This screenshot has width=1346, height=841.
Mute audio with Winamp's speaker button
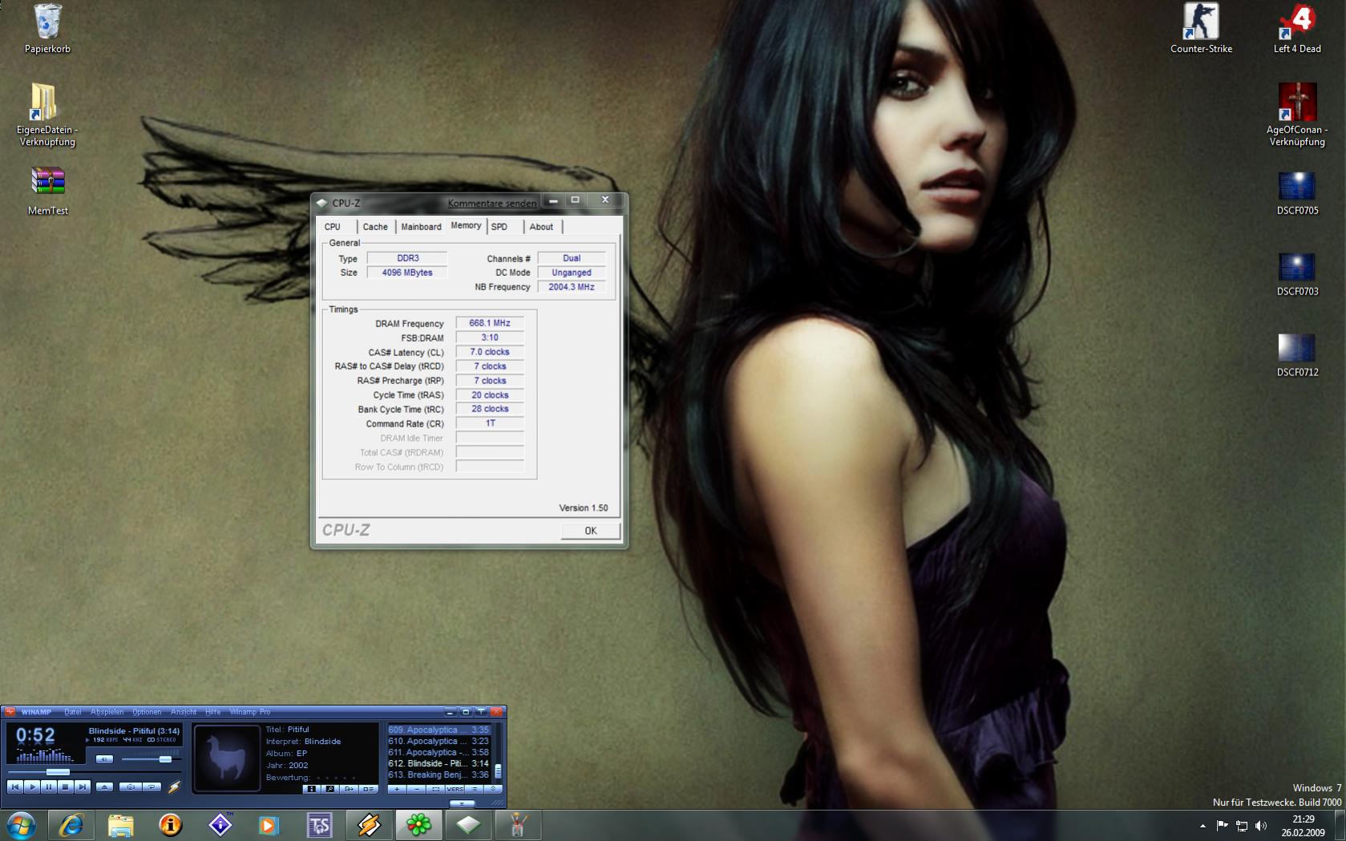(104, 759)
